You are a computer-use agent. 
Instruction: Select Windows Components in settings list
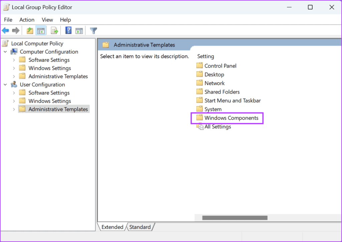[x=231, y=118]
